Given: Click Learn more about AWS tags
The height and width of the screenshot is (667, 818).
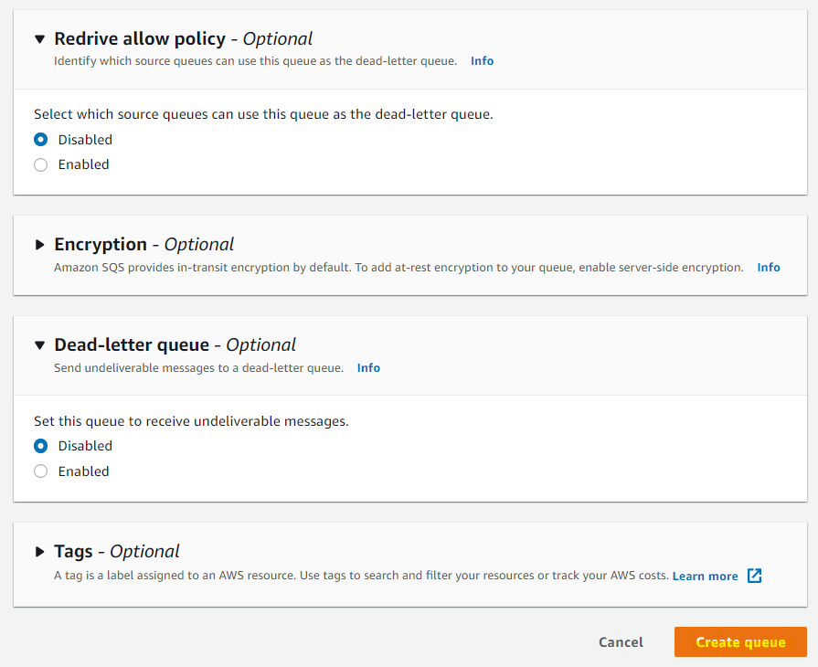Looking at the screenshot, I should pyautogui.click(x=703, y=576).
